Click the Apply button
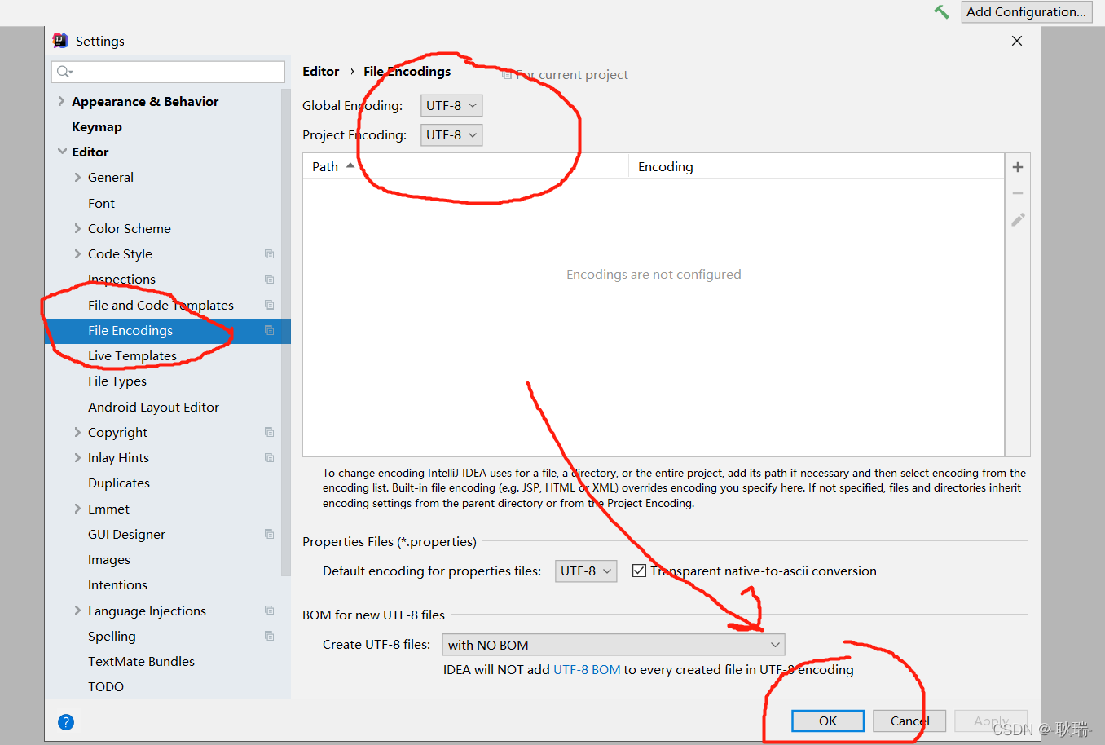 tap(991, 721)
